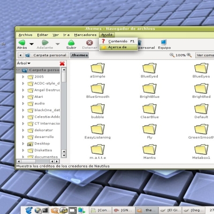Select Celestia-Addc in the tree
Image resolution: width=214 pixels, height=214 pixels.
pyautogui.click(x=44, y=117)
